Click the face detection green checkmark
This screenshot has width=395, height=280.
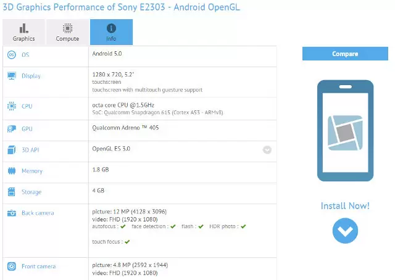pyautogui.click(x=173, y=226)
